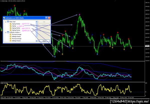Click the greyed Edit button in dialog

coord(44,22)
